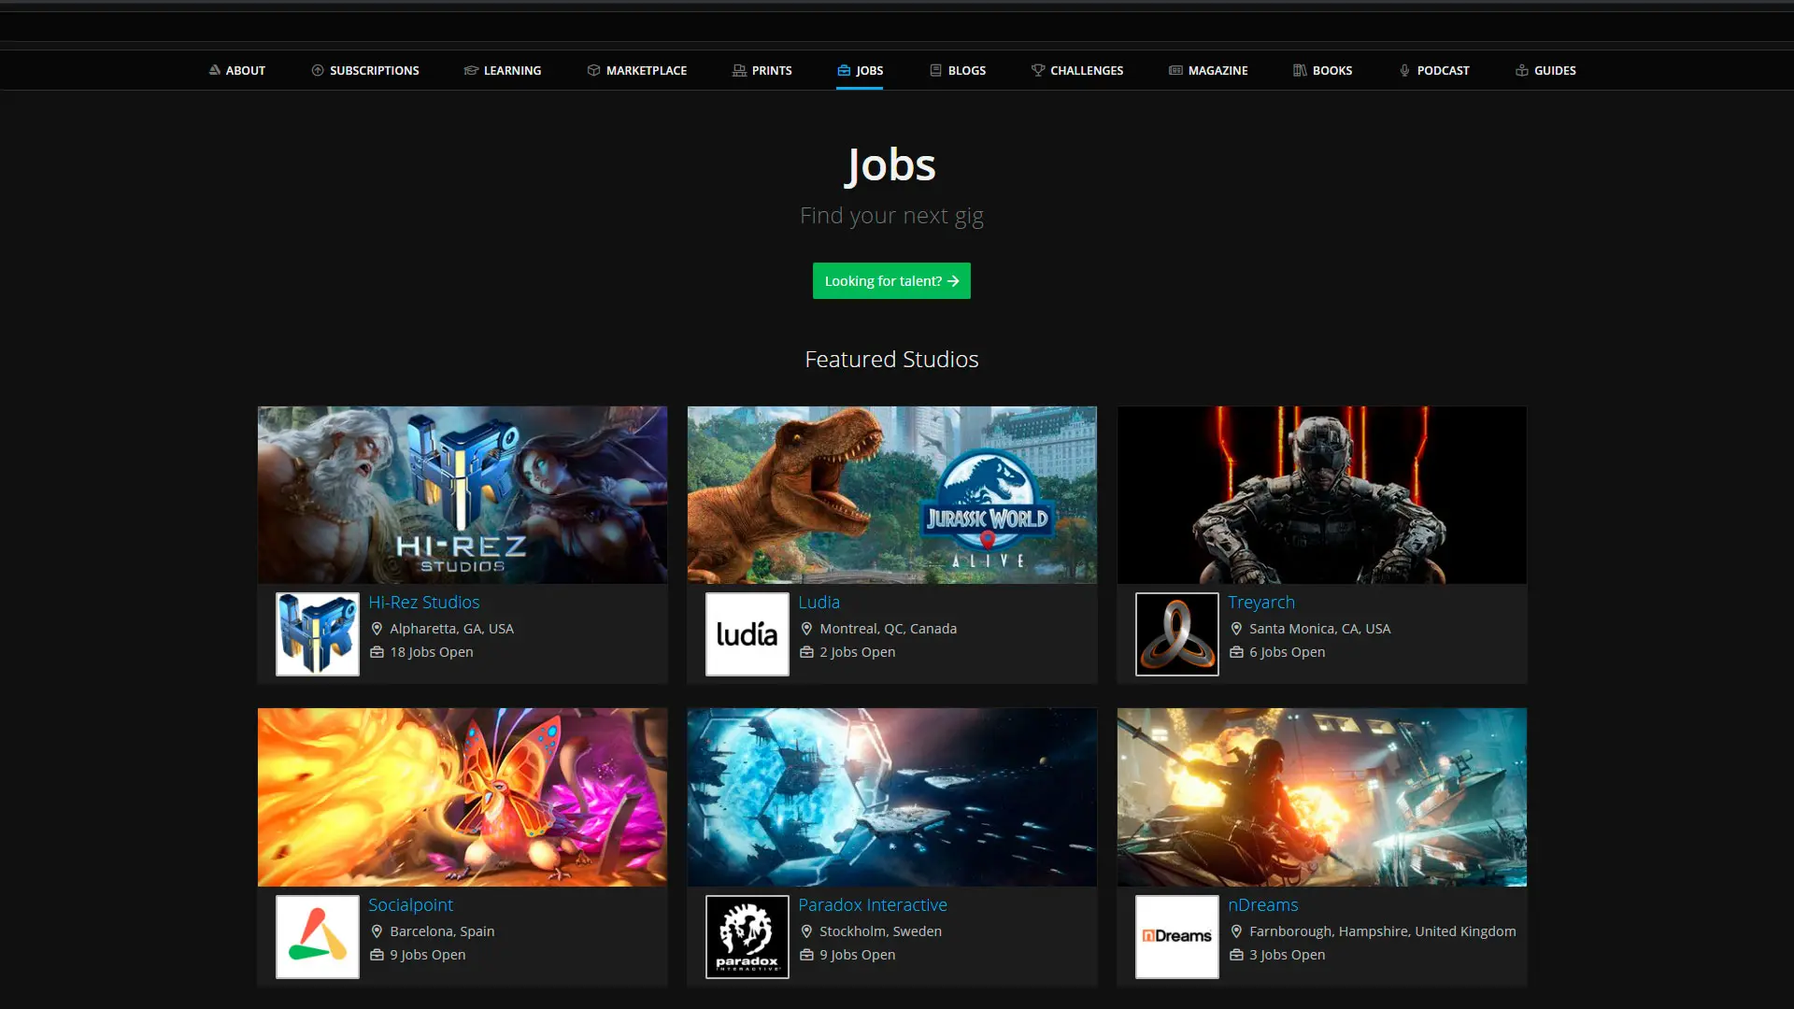Click Paradox Interactive's 9 Jobs Open text

(x=857, y=955)
